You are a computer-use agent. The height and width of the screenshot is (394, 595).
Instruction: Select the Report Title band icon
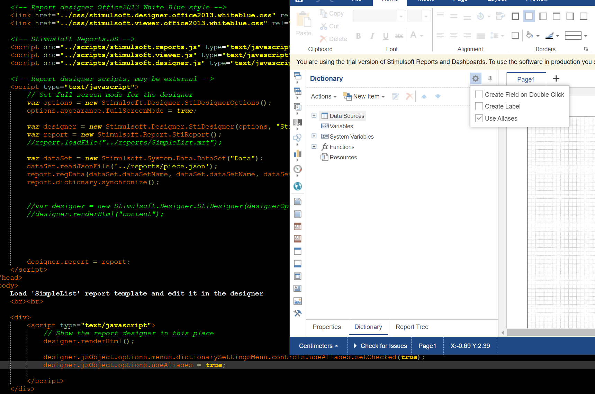click(298, 201)
